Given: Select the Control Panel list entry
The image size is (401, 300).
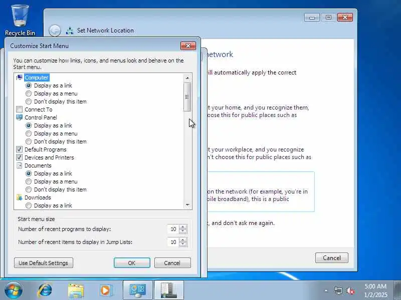Looking at the screenshot, I should point(41,117).
